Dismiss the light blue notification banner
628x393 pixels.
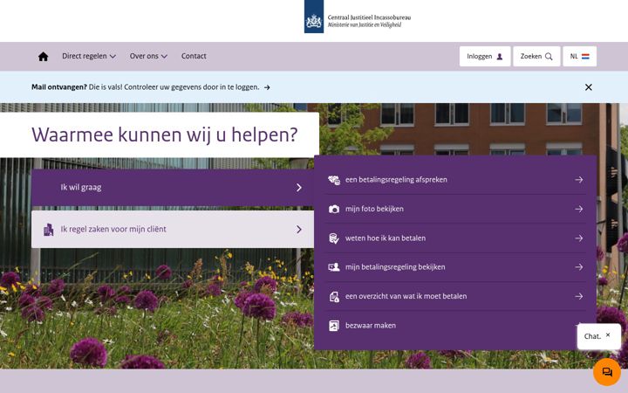588,87
